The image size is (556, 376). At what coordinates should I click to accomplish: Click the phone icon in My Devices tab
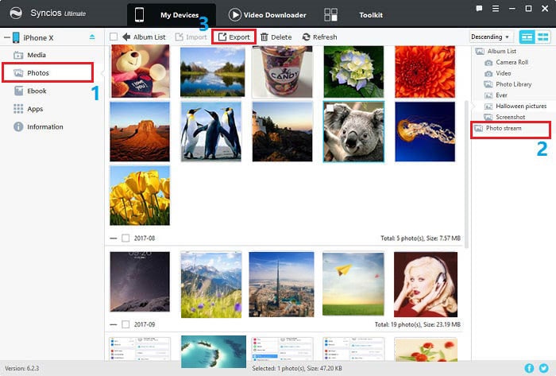139,14
